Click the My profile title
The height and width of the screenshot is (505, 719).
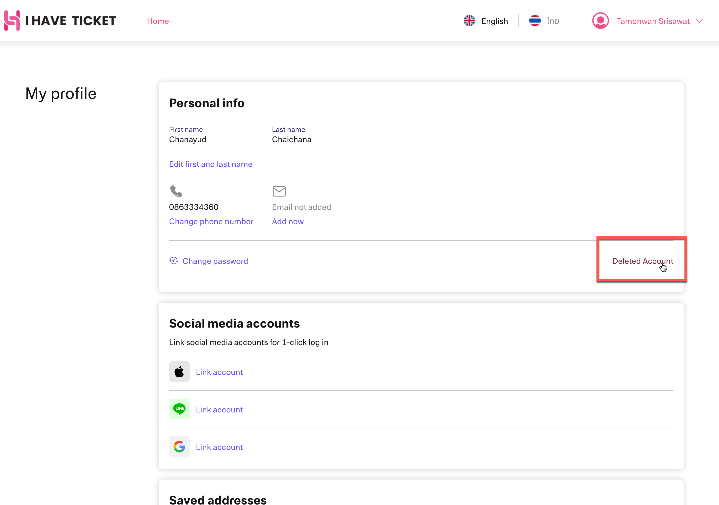(x=61, y=94)
